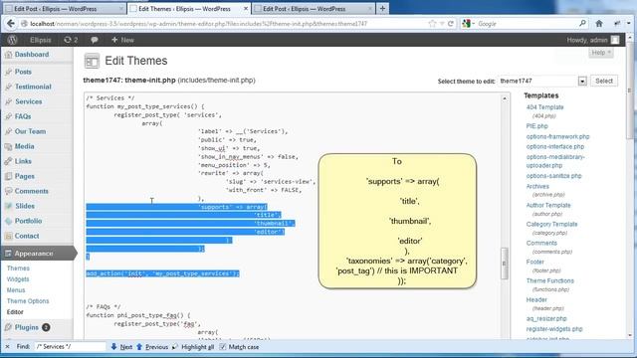The width and height of the screenshot is (637, 358).
Task: Click the code editor scrollbar thumb
Action: pos(505,264)
